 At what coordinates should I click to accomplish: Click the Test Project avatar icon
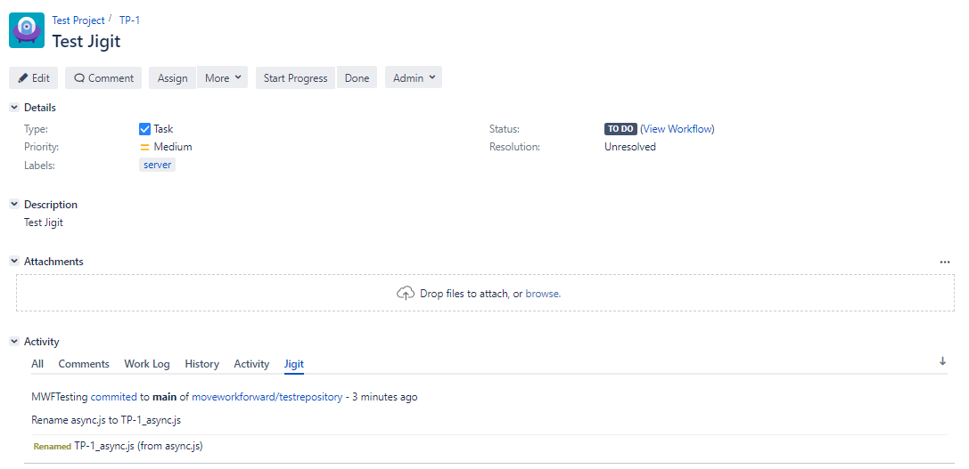27,31
